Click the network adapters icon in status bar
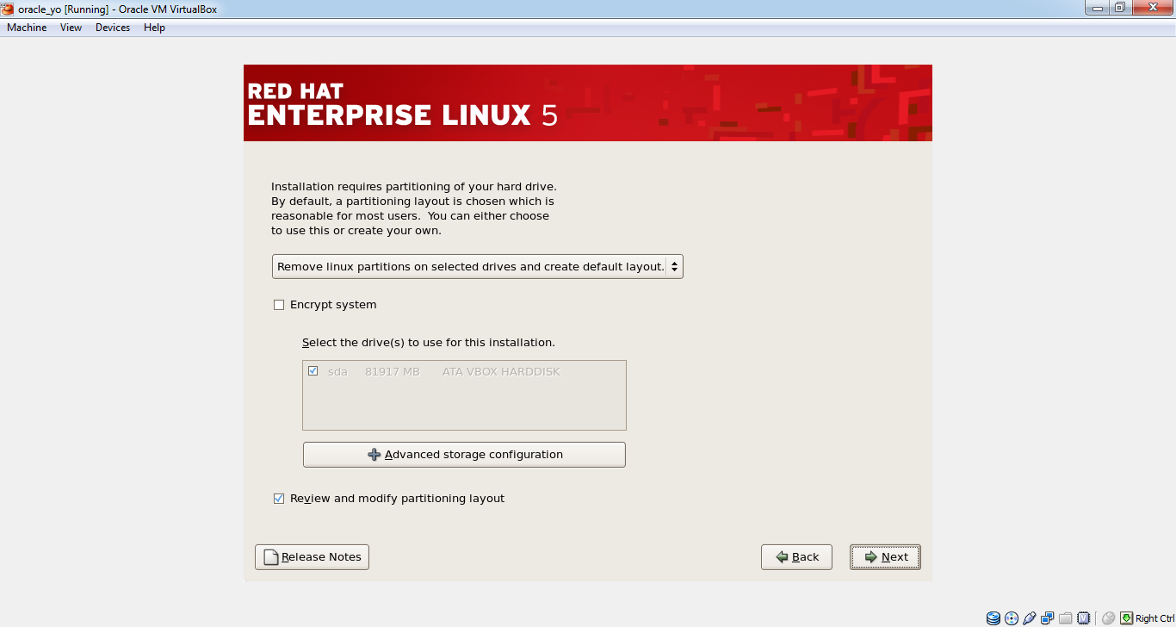 (x=1048, y=618)
